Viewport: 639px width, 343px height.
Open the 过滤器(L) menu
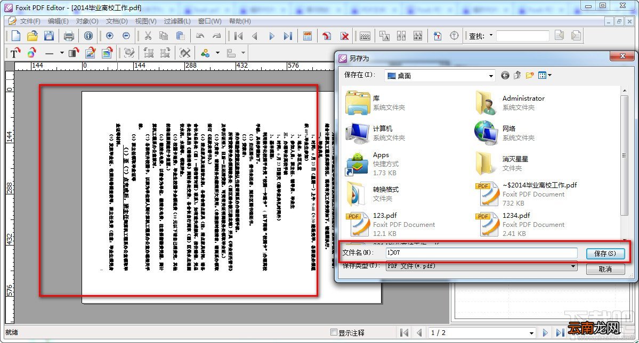[x=177, y=21]
